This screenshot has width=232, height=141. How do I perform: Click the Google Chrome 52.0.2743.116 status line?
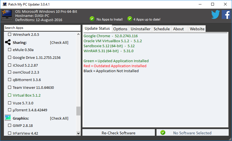tap(110, 36)
